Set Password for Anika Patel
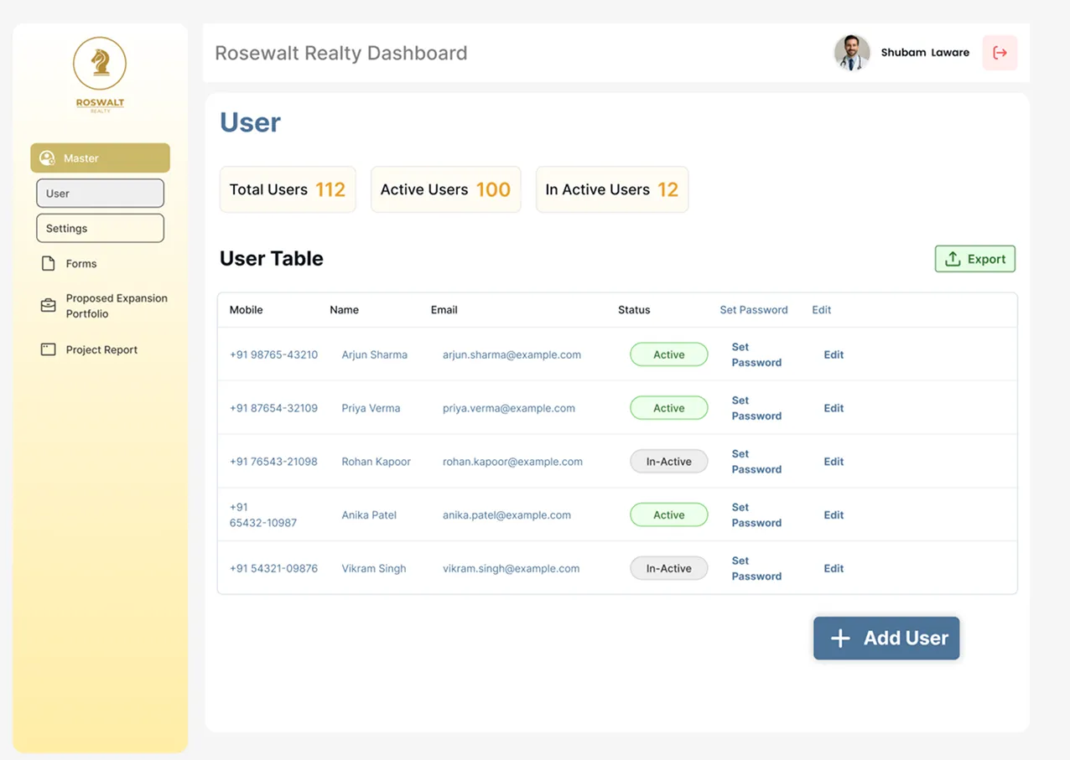The height and width of the screenshot is (760, 1070). pyautogui.click(x=756, y=514)
